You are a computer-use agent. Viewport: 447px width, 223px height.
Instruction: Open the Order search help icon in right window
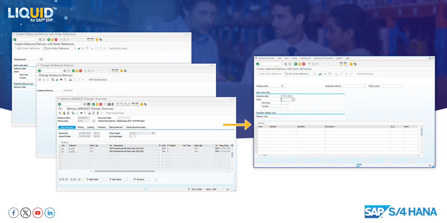click(294, 100)
